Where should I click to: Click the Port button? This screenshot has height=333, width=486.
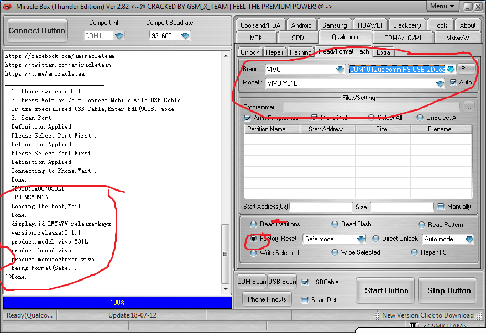click(467, 68)
